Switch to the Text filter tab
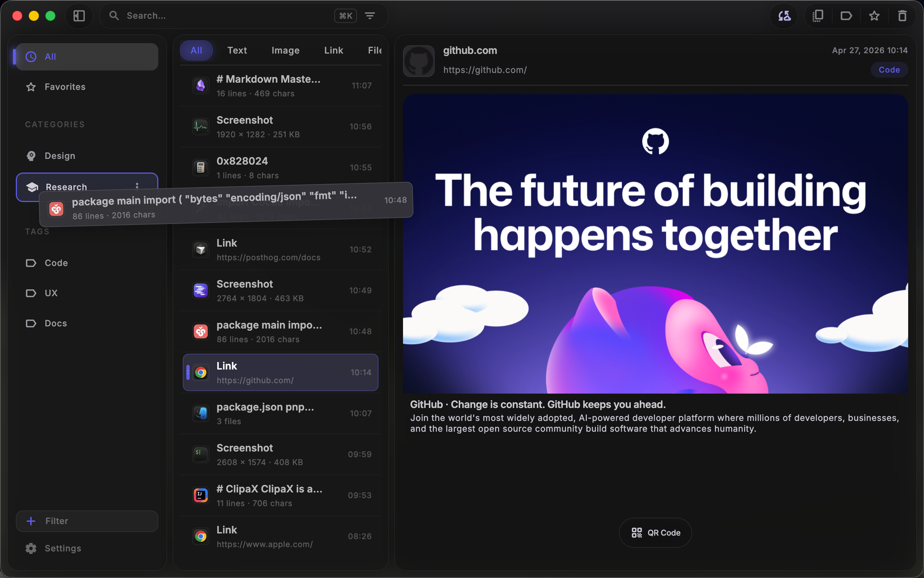924x578 pixels. (x=237, y=50)
